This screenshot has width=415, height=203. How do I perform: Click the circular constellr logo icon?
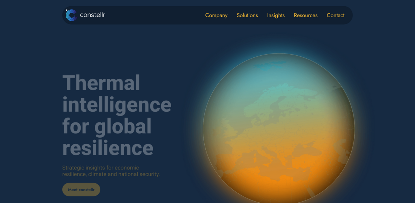click(71, 15)
